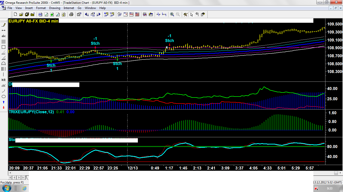343x192 pixels.
Task: Open the Format menu
Action: (41, 8)
